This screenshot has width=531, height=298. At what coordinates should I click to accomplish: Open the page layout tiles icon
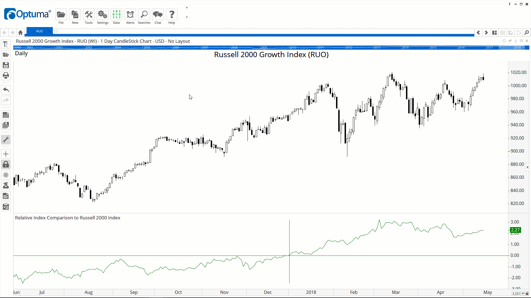[x=494, y=33]
